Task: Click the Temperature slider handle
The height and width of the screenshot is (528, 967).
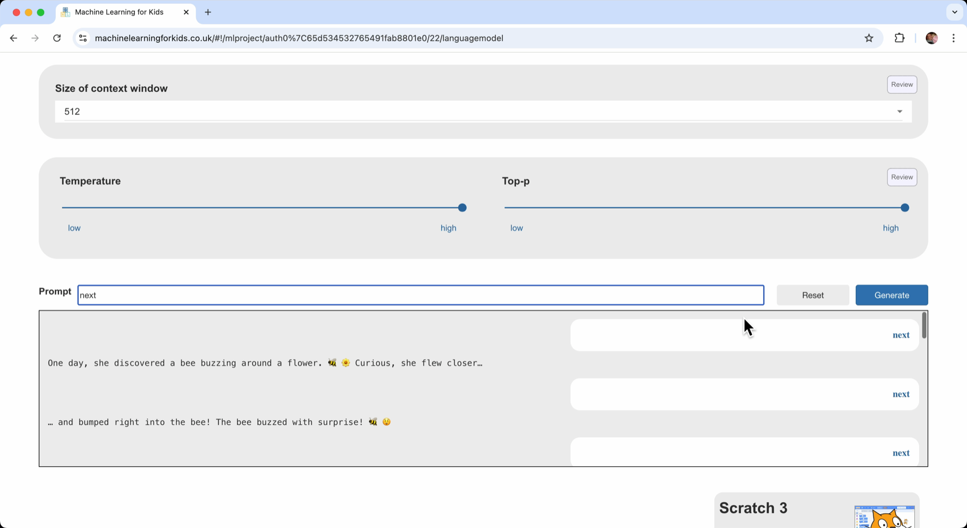Action: (x=462, y=208)
